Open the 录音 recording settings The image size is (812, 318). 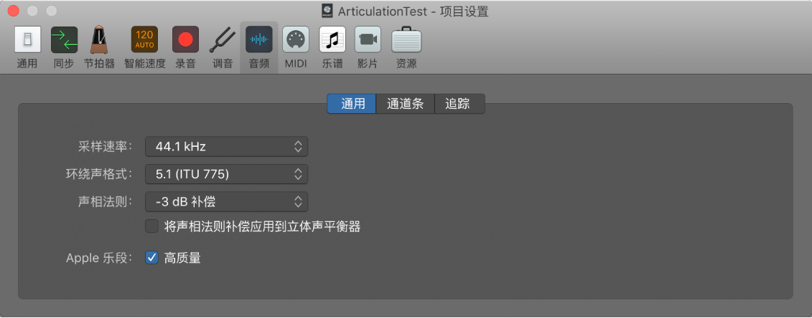(185, 48)
